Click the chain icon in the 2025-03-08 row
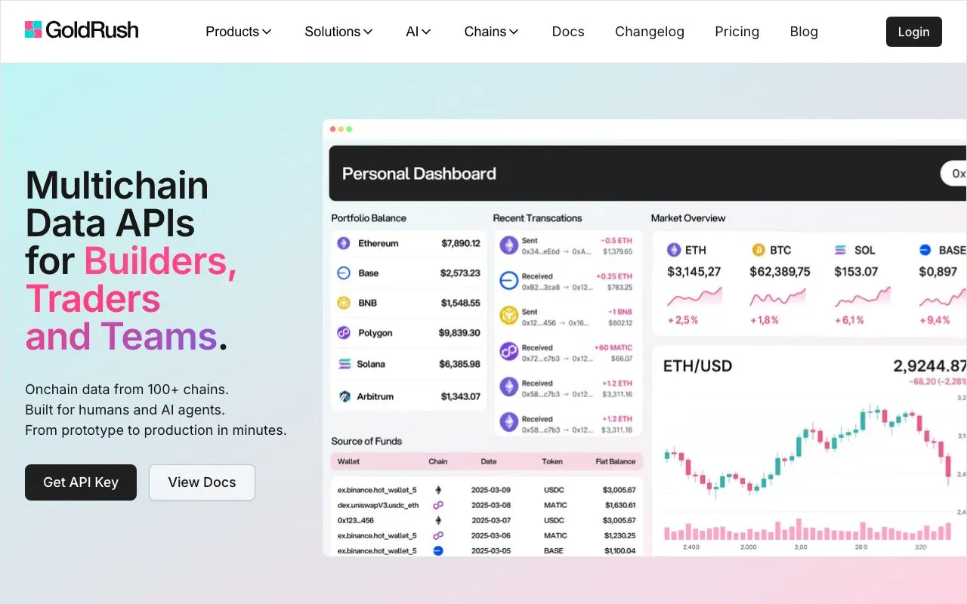This screenshot has height=604, width=967. [437, 505]
